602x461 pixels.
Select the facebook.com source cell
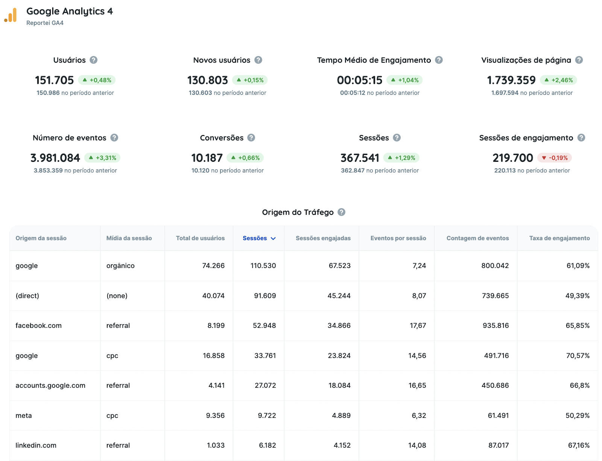tap(38, 326)
